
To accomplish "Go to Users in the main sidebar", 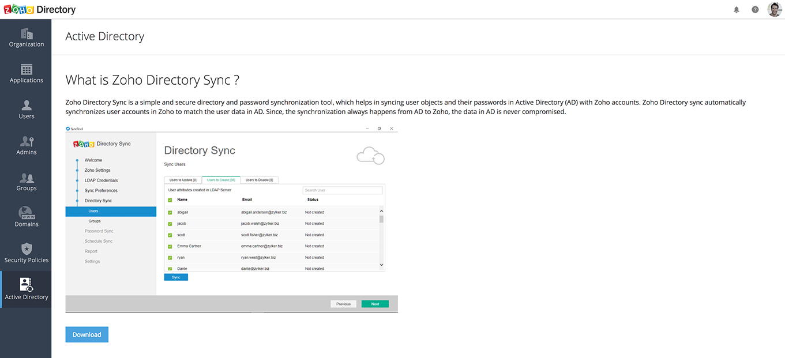I will 26,110.
